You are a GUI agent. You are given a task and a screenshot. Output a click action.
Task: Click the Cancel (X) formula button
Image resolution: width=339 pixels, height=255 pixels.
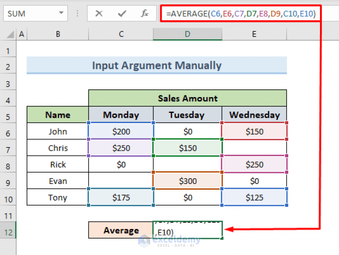coord(99,14)
